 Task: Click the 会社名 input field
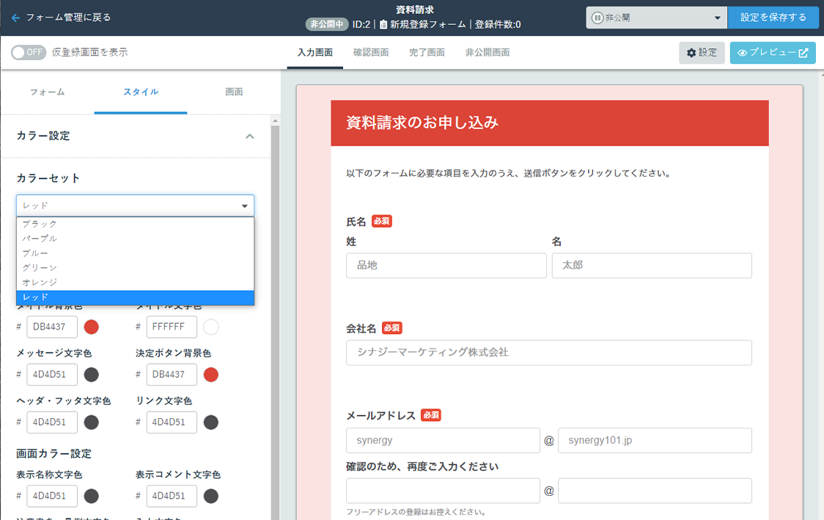[548, 352]
